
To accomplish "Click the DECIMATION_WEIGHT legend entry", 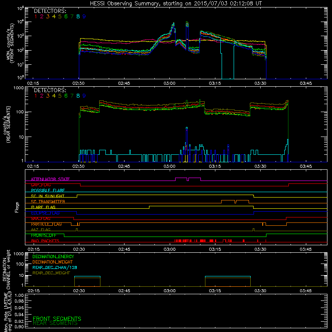I will pyautogui.click(x=53, y=262).
